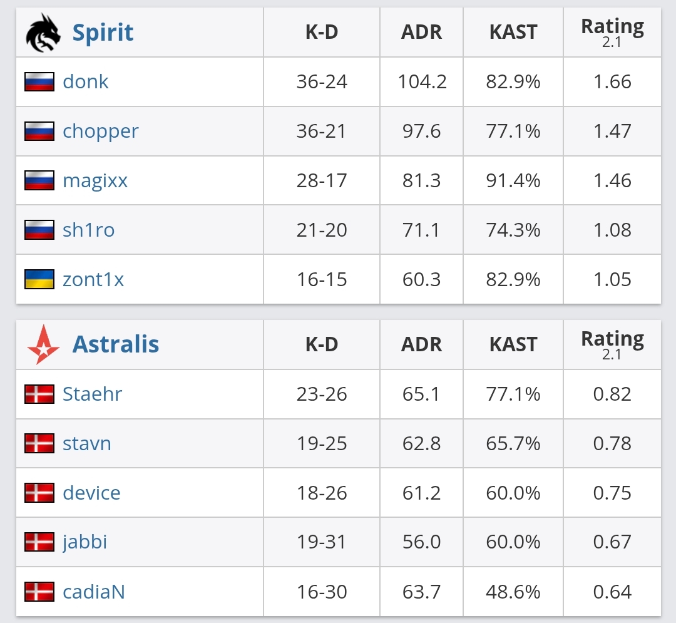Click the Danish flag next to device
The image size is (676, 623).
tap(39, 493)
